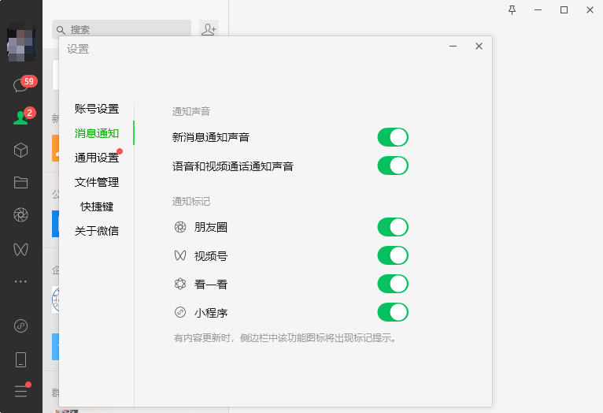Open Moments shutter icon in sidebar
The width and height of the screenshot is (603, 413).
click(x=21, y=214)
